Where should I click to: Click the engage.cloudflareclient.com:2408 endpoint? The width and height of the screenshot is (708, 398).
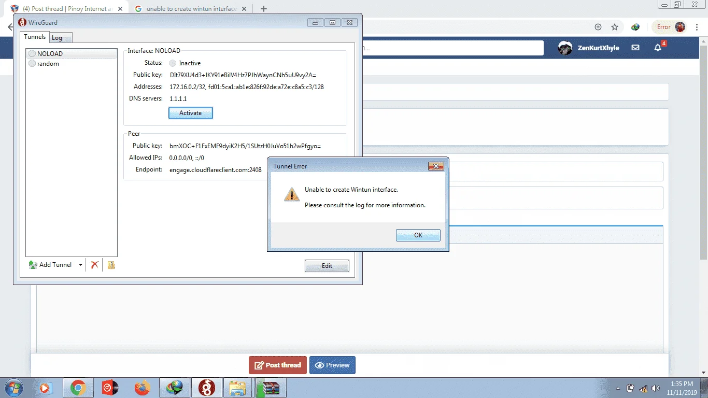[216, 170]
